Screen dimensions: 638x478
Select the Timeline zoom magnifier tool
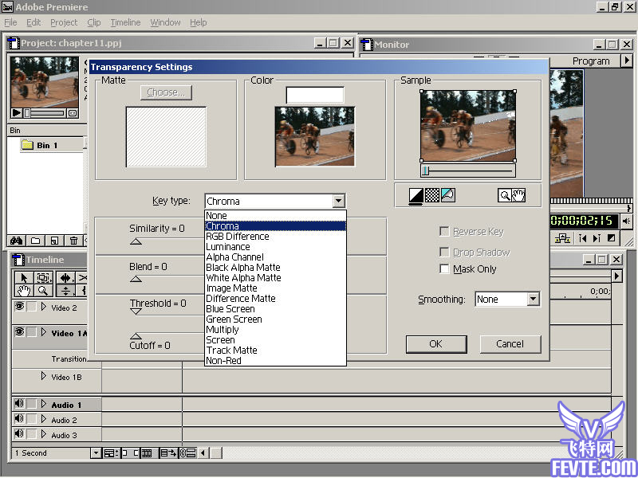pyautogui.click(x=44, y=290)
